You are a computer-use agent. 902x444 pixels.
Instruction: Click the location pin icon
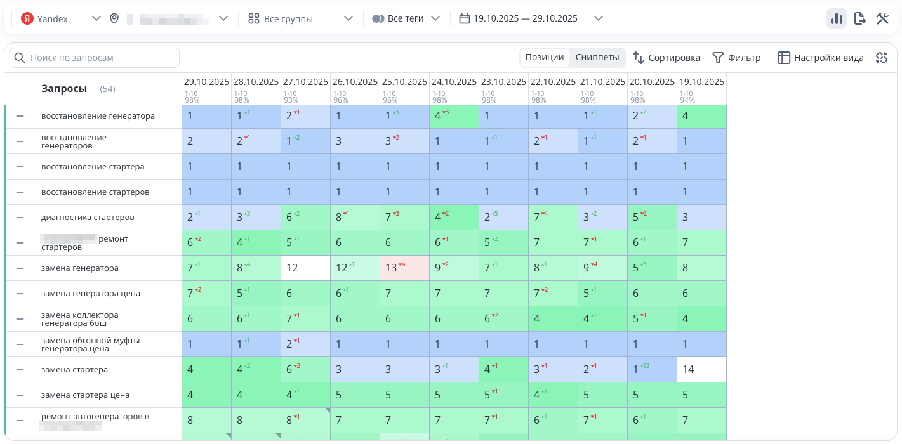[114, 18]
